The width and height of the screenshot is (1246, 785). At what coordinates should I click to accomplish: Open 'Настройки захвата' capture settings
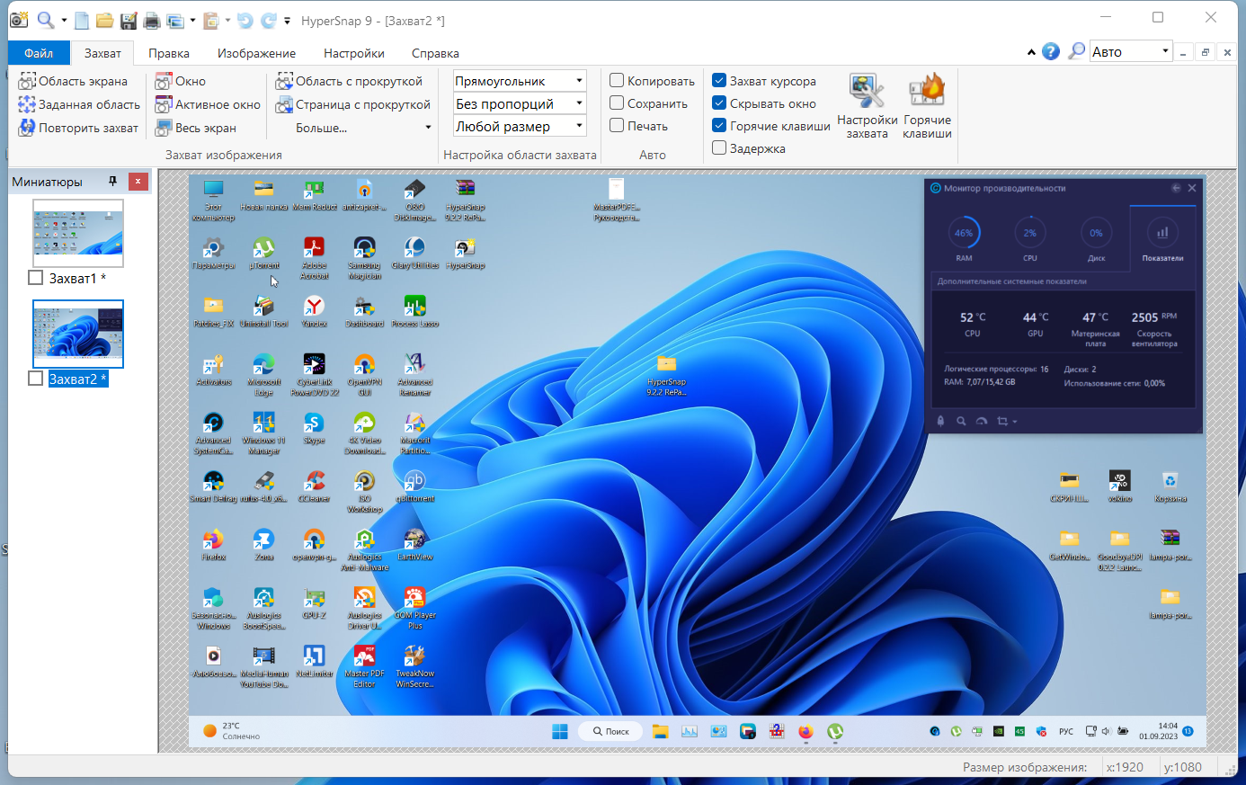click(867, 106)
